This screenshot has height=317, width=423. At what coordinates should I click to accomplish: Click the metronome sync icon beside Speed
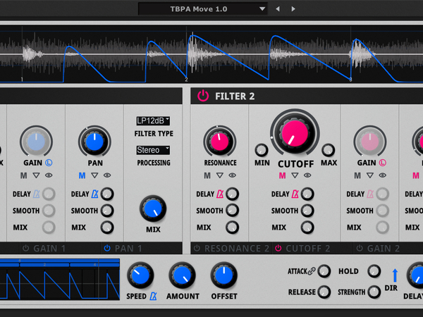[153, 297]
